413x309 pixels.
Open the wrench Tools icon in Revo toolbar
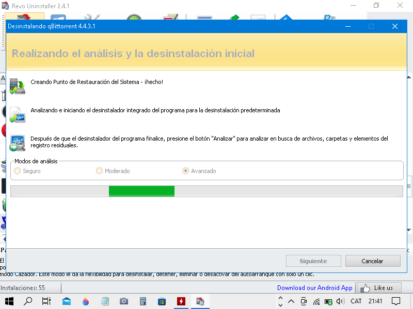pyautogui.click(x=92, y=17)
